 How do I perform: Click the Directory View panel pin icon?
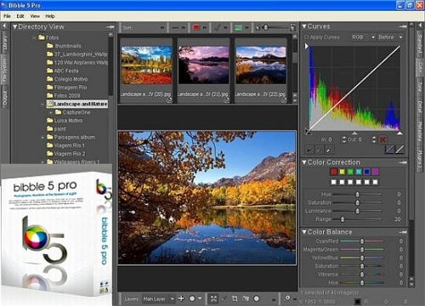coord(110,27)
